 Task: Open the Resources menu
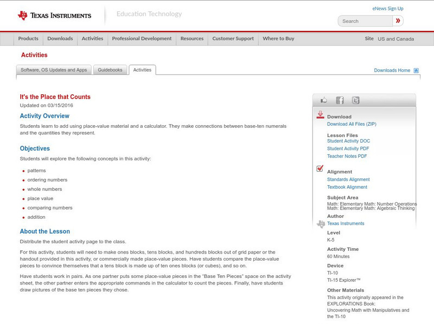(192, 38)
